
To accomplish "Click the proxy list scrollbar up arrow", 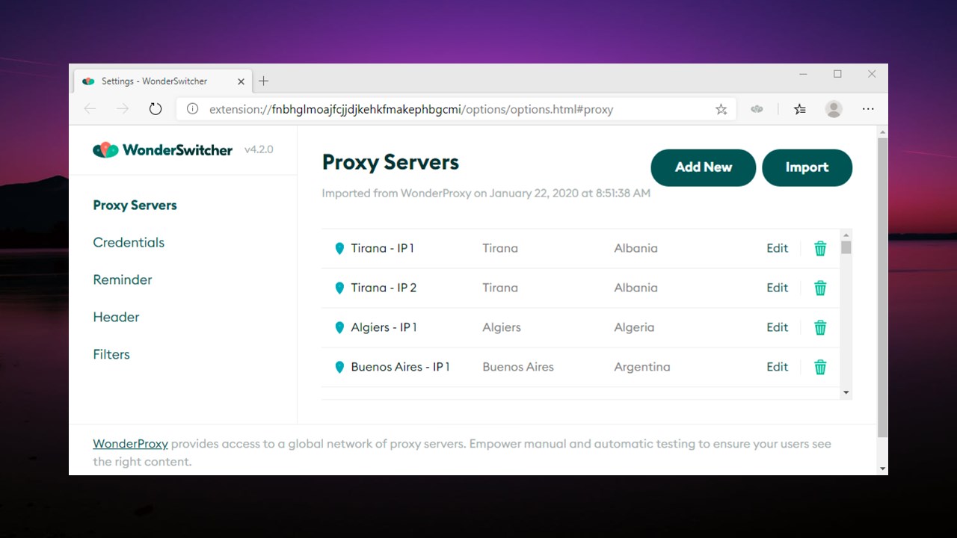I will pos(846,235).
